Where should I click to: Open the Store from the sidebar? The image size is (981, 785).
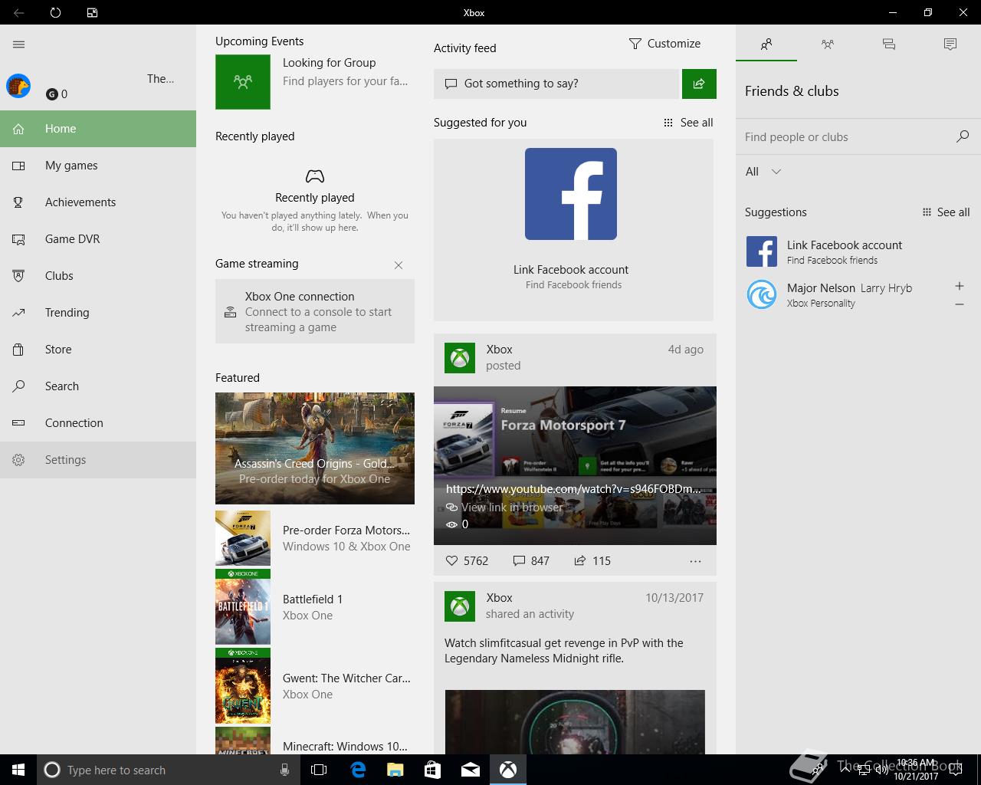(x=98, y=350)
